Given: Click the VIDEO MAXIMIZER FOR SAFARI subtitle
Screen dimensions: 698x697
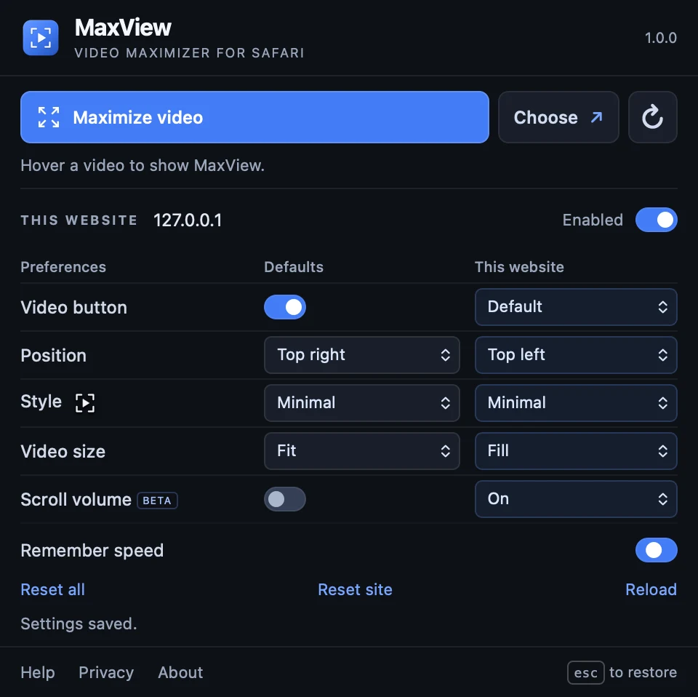Looking at the screenshot, I should (189, 53).
